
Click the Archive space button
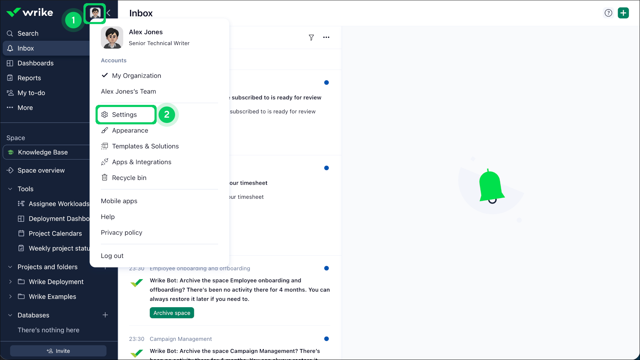coord(172,313)
